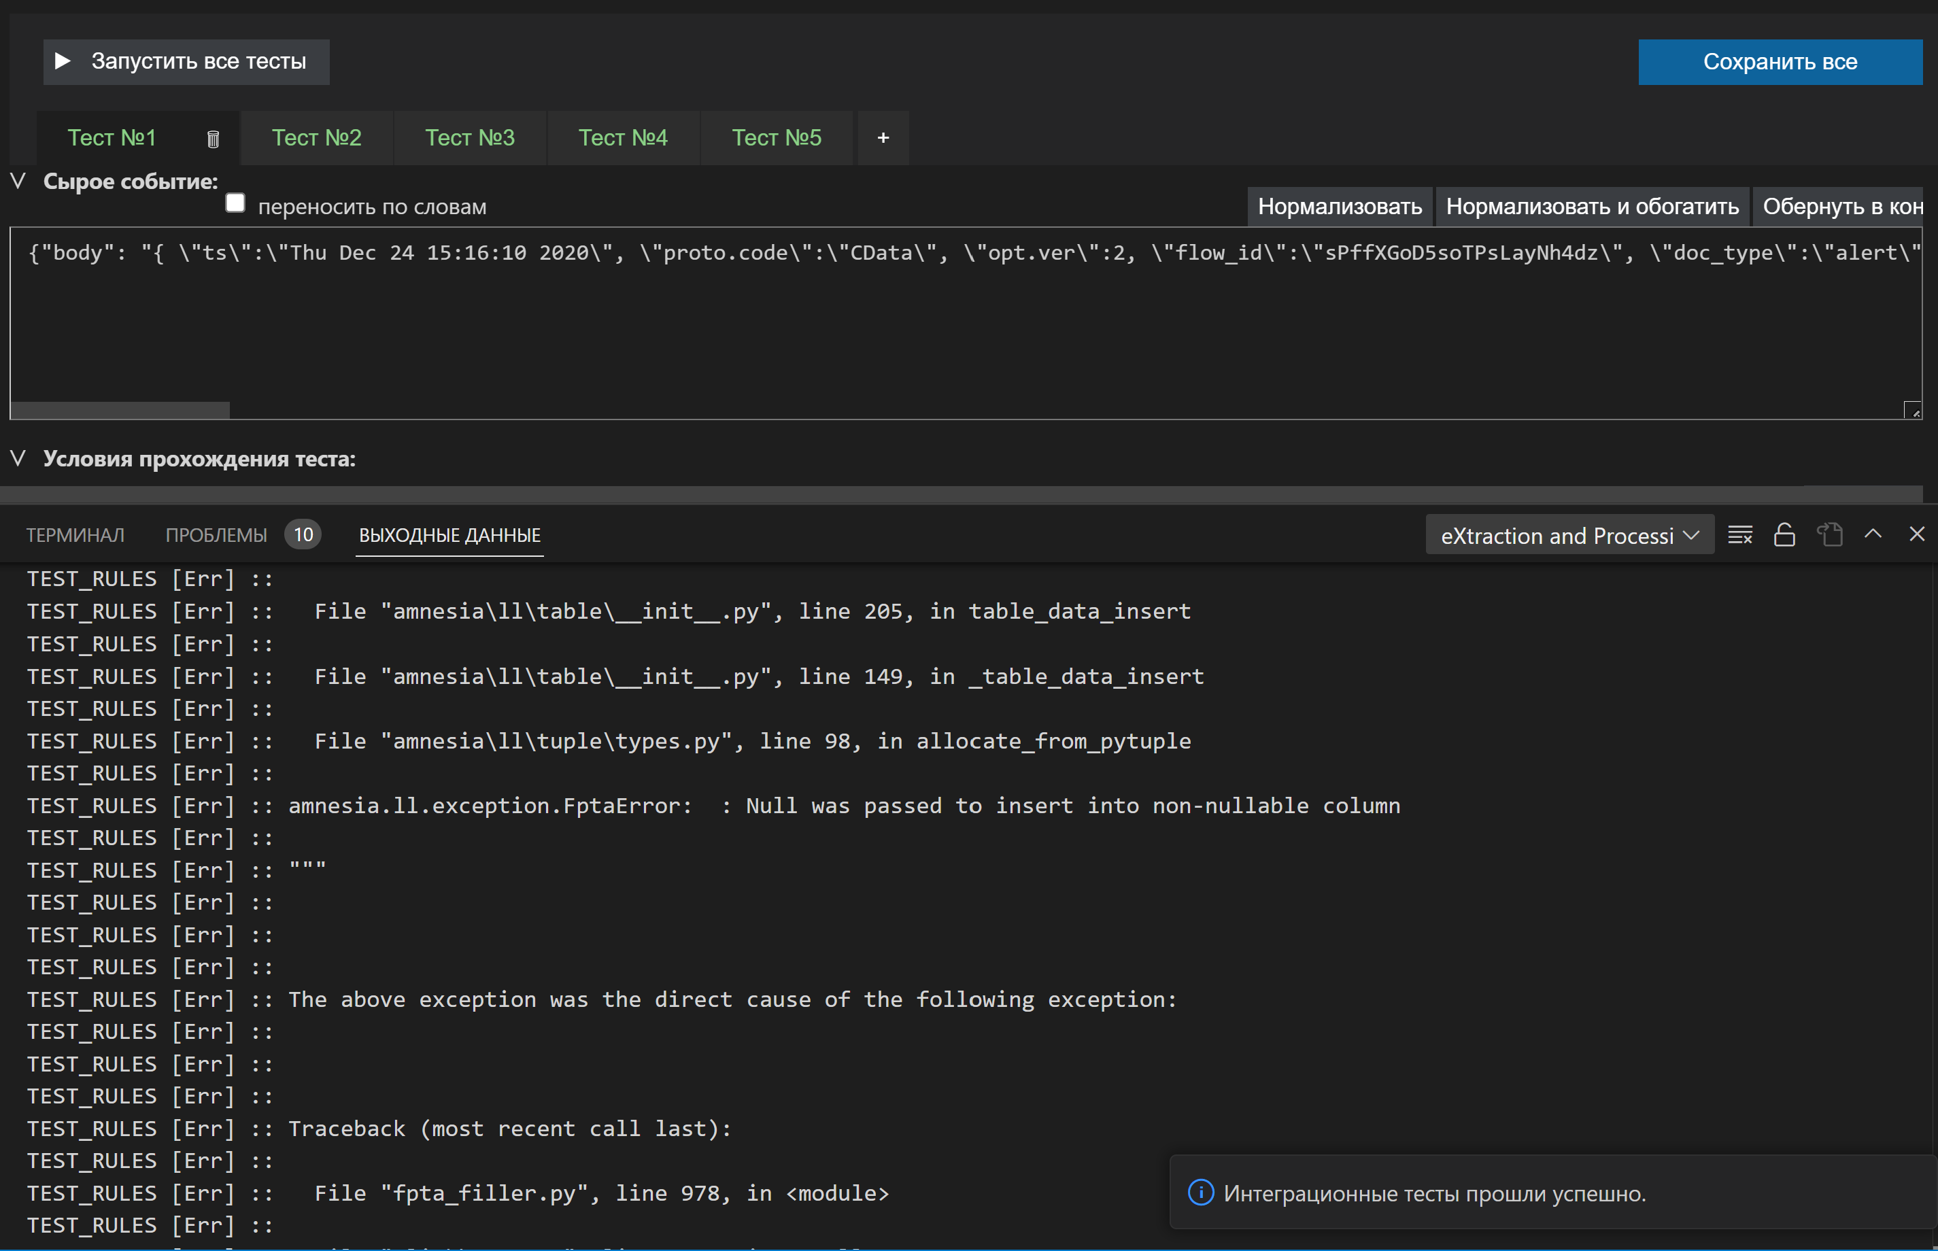Switch to the Тест №3 tab

pyautogui.click(x=469, y=138)
